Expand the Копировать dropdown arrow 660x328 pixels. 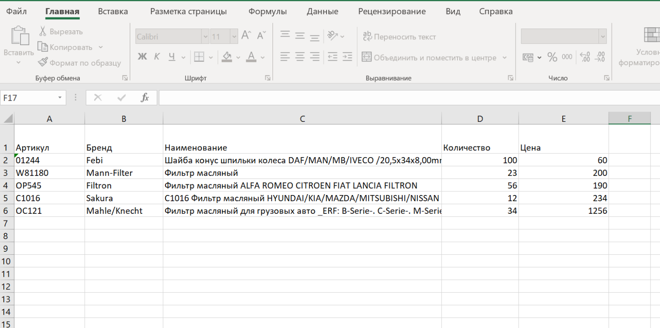click(x=100, y=47)
